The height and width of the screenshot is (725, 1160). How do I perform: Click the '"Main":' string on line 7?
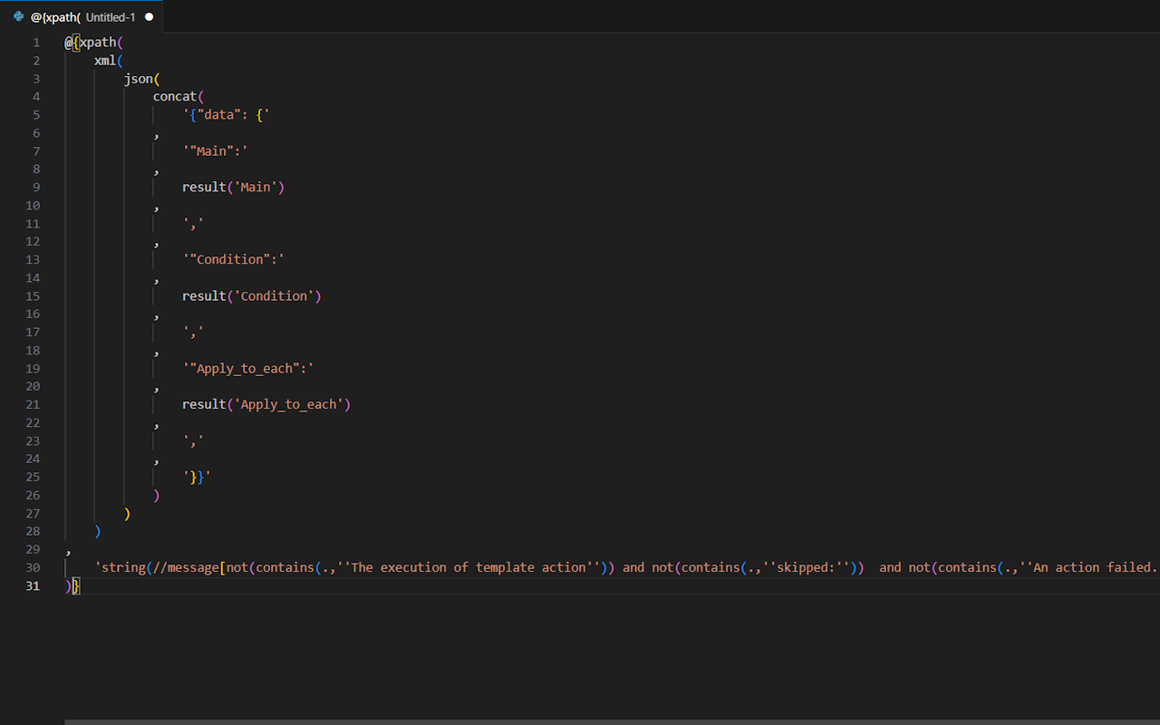point(215,151)
